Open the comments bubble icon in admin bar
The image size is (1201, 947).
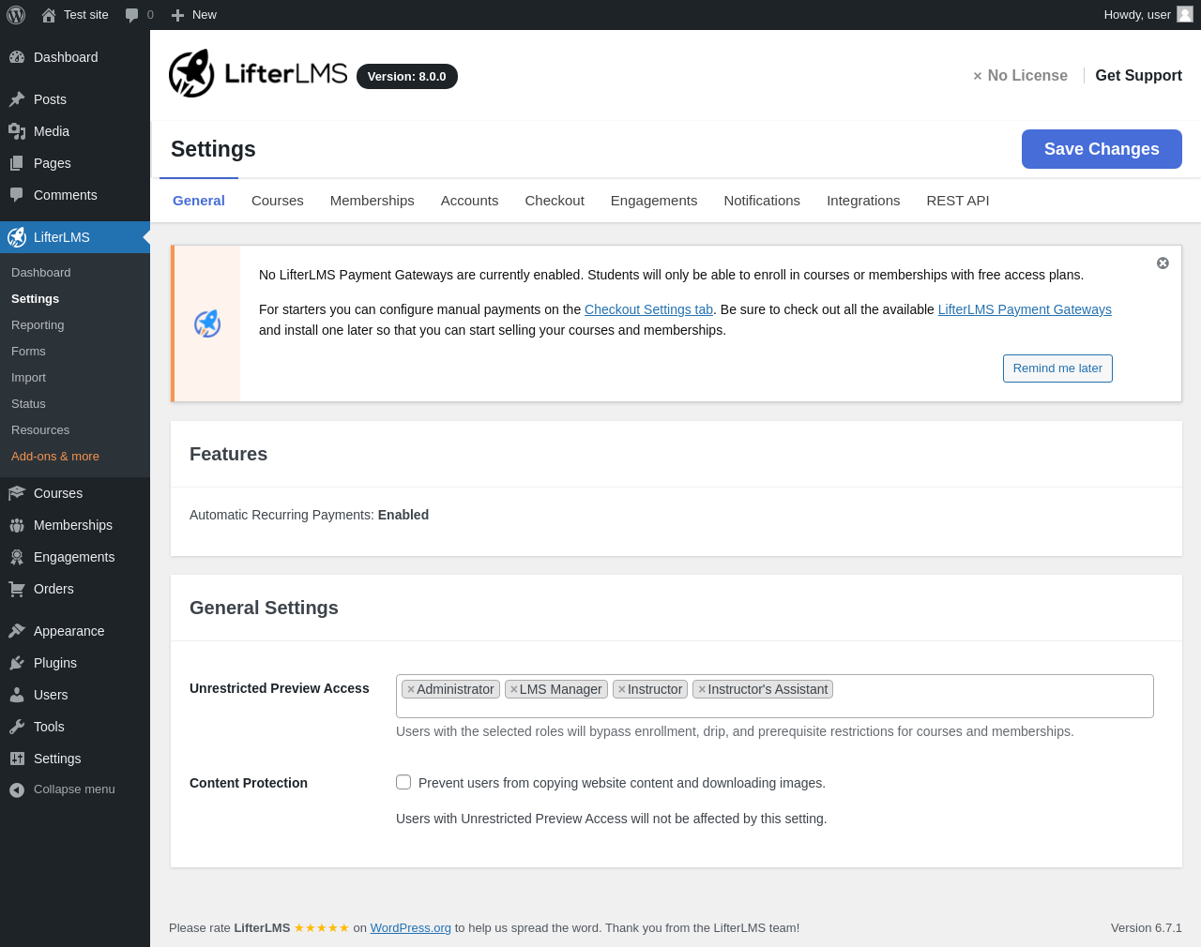(131, 15)
